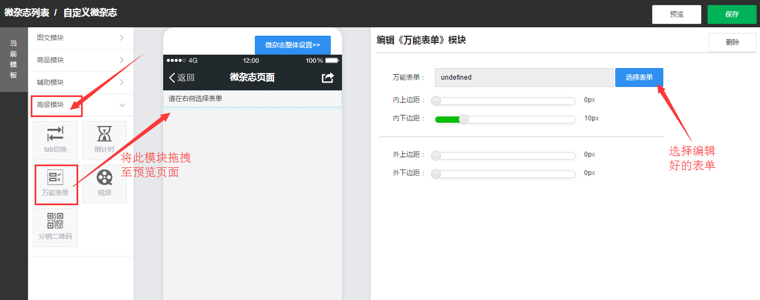Image resolution: width=760 pixels, height=300 pixels.
Task: Expand the 商品模块 section
Action: point(80,60)
